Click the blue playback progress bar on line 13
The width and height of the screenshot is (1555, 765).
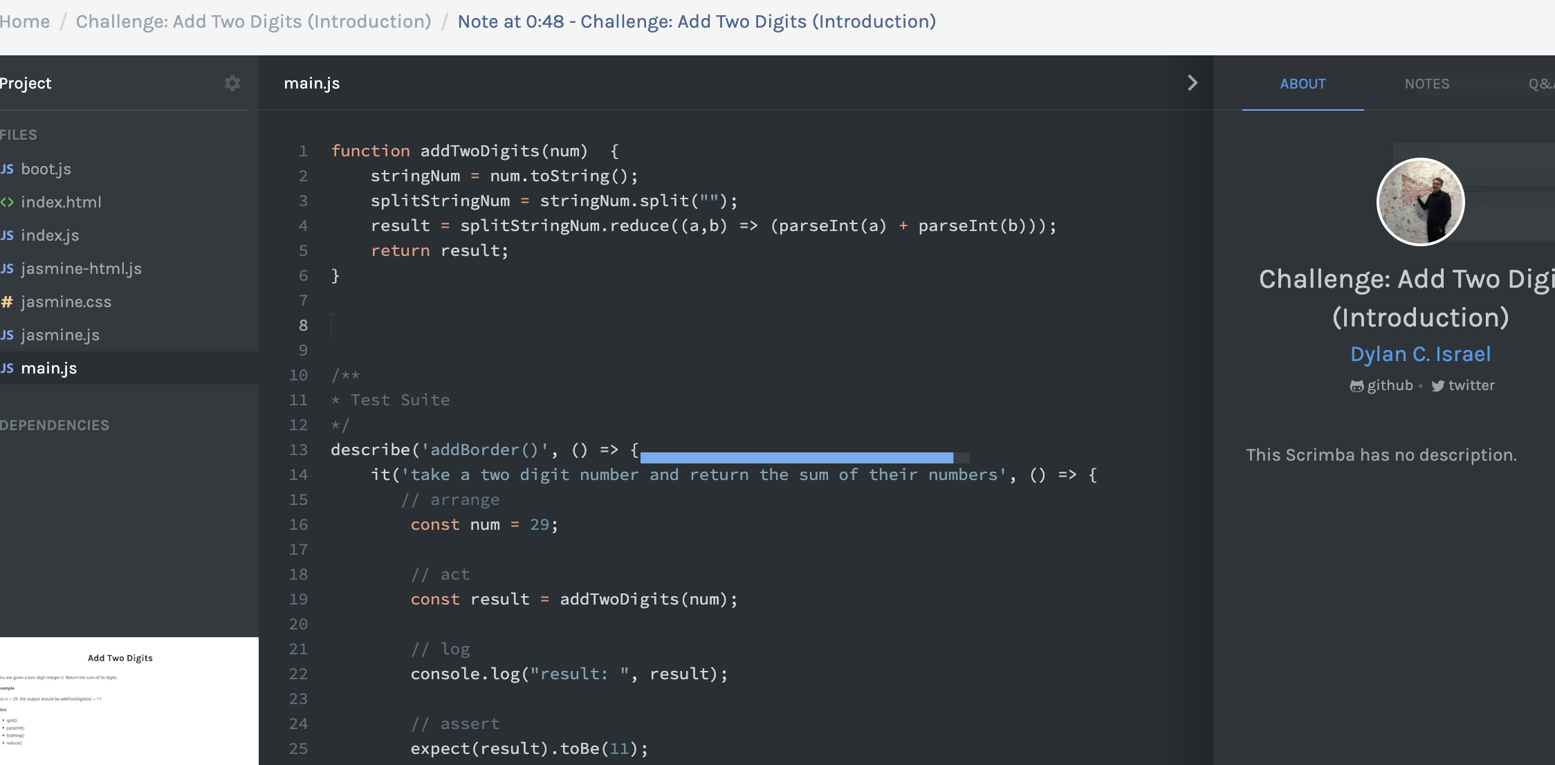pyautogui.click(x=795, y=457)
